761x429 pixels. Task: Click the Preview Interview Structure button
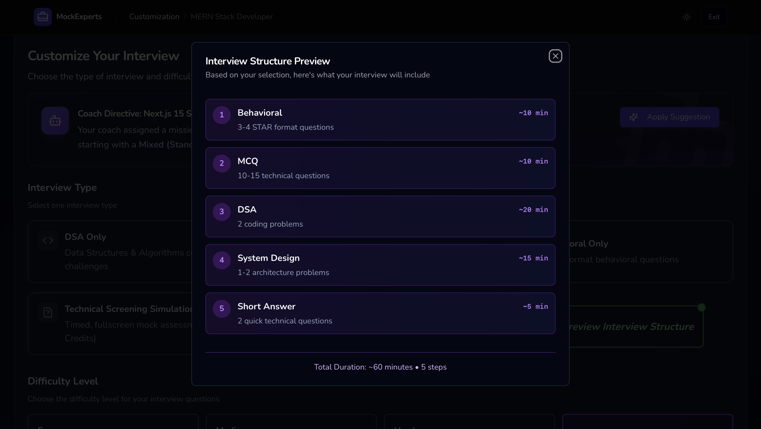tap(635, 326)
